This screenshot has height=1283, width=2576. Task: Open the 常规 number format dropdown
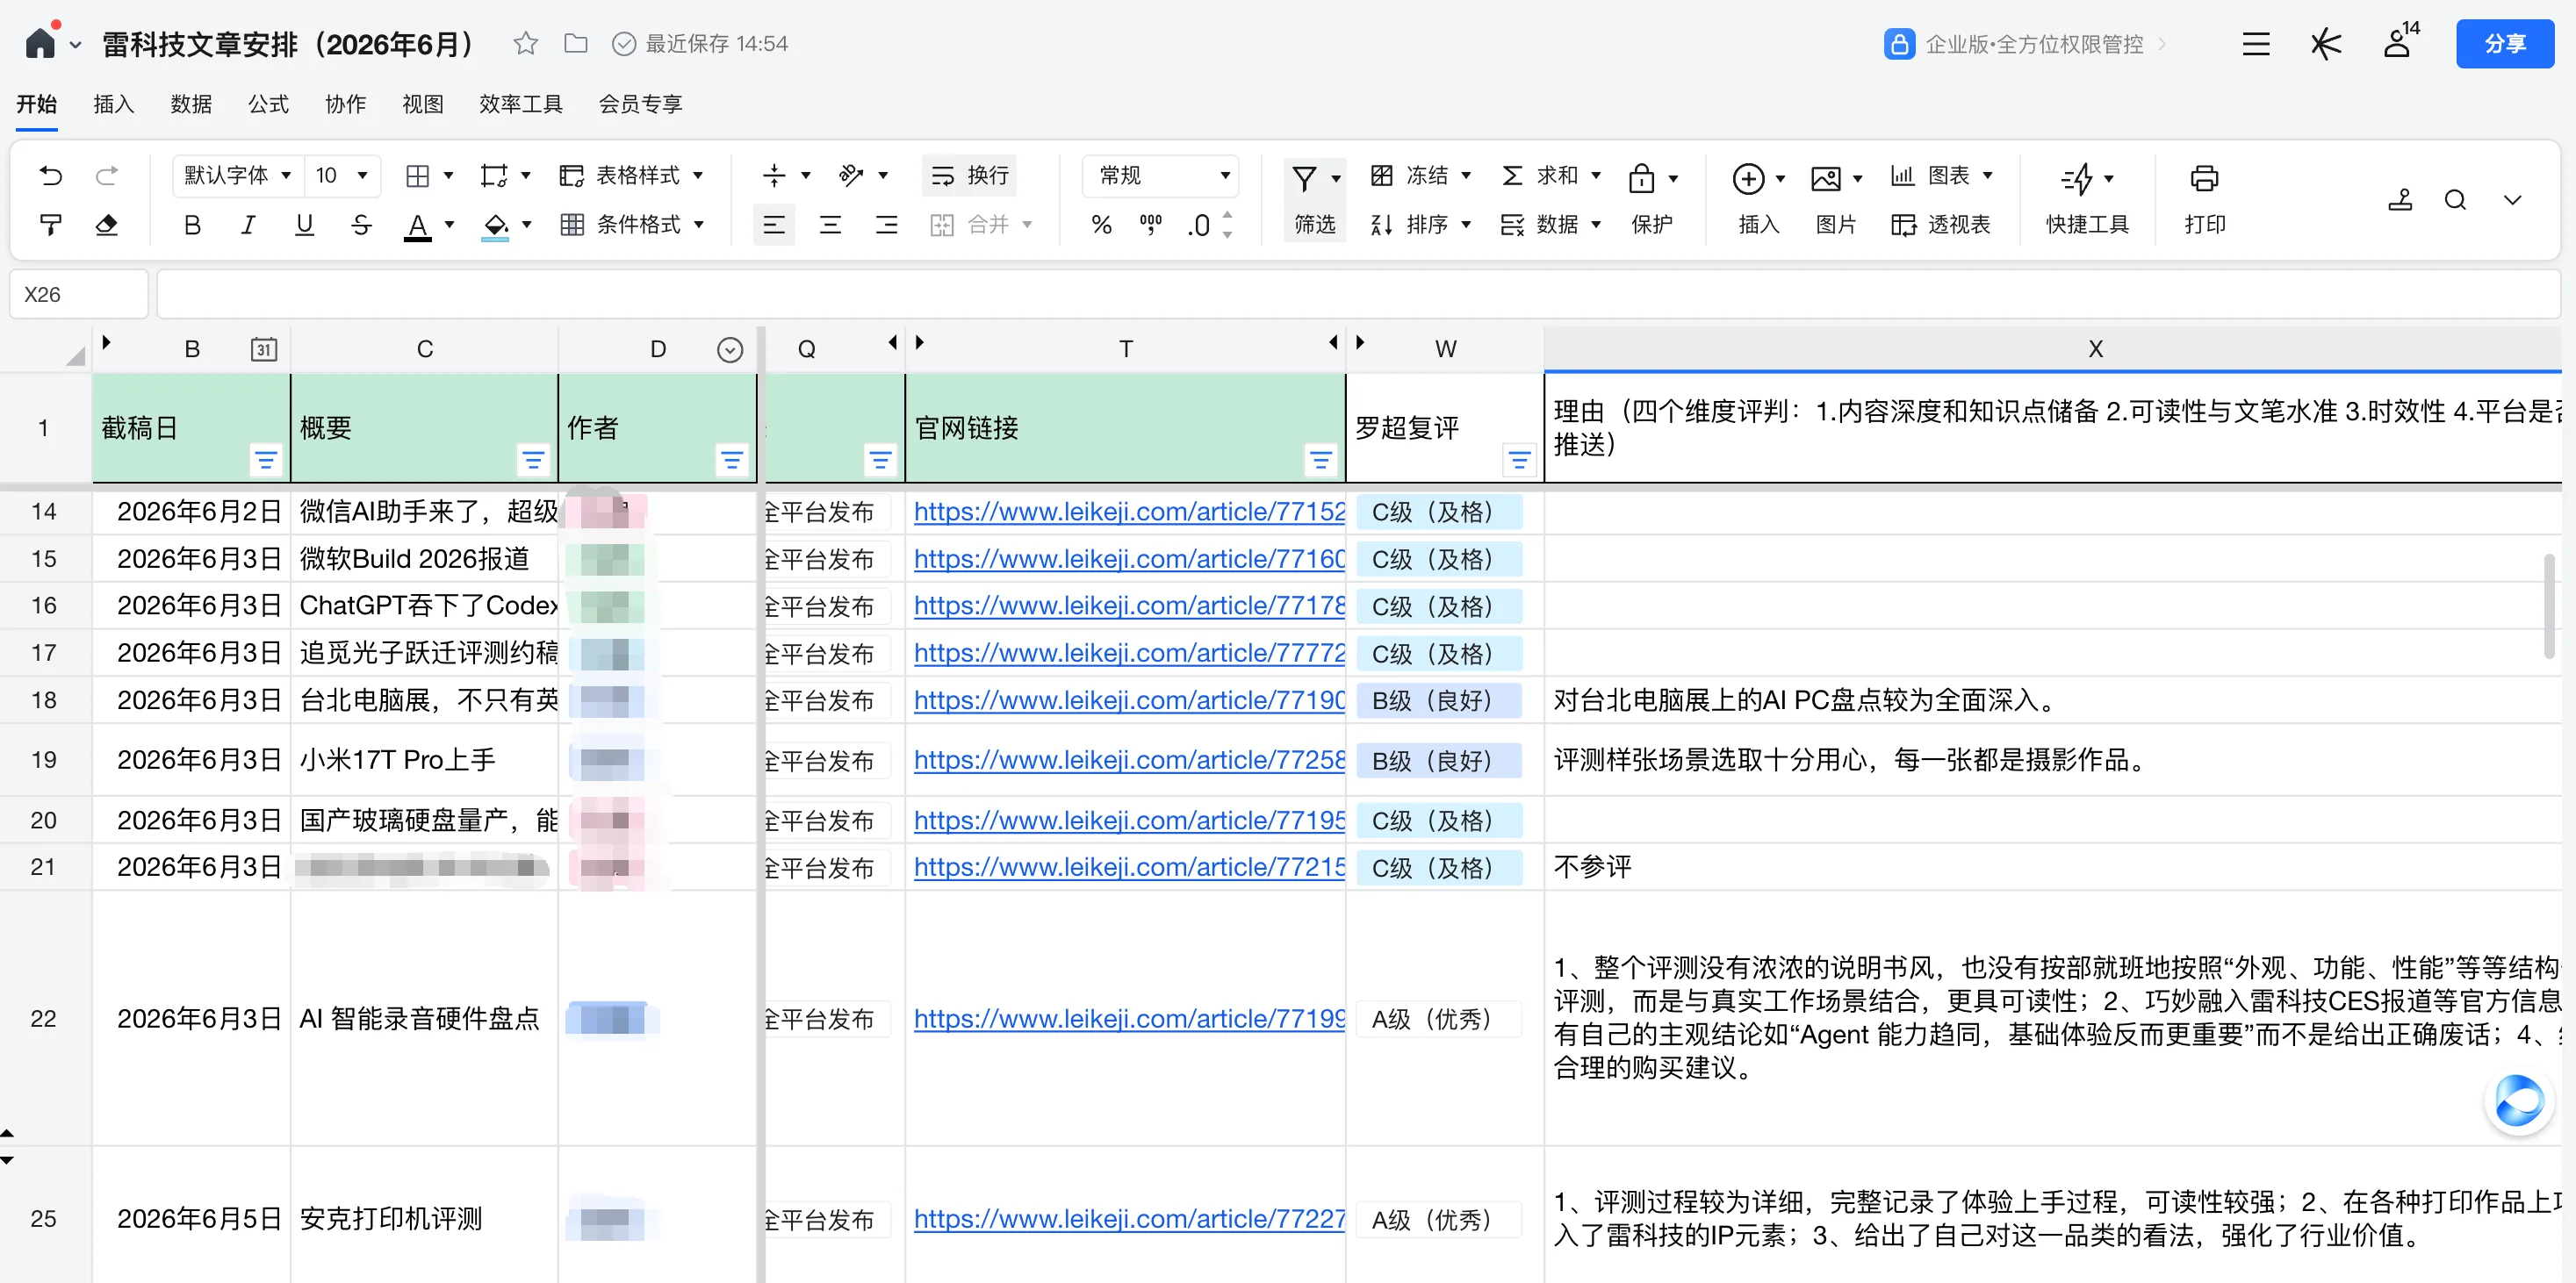pos(1161,176)
